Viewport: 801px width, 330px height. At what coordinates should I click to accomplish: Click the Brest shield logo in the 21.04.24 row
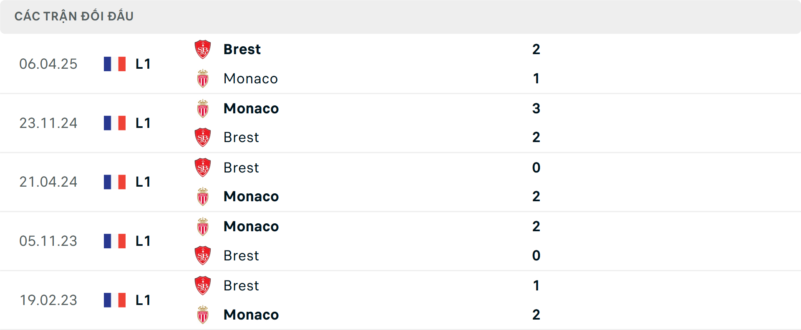(x=203, y=167)
